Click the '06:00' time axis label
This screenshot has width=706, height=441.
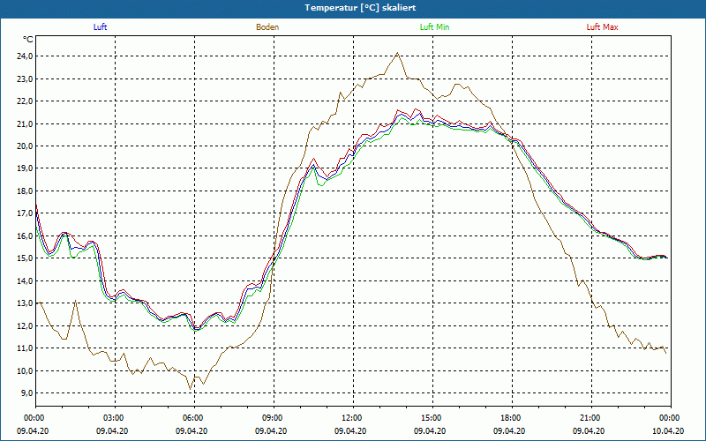click(194, 418)
